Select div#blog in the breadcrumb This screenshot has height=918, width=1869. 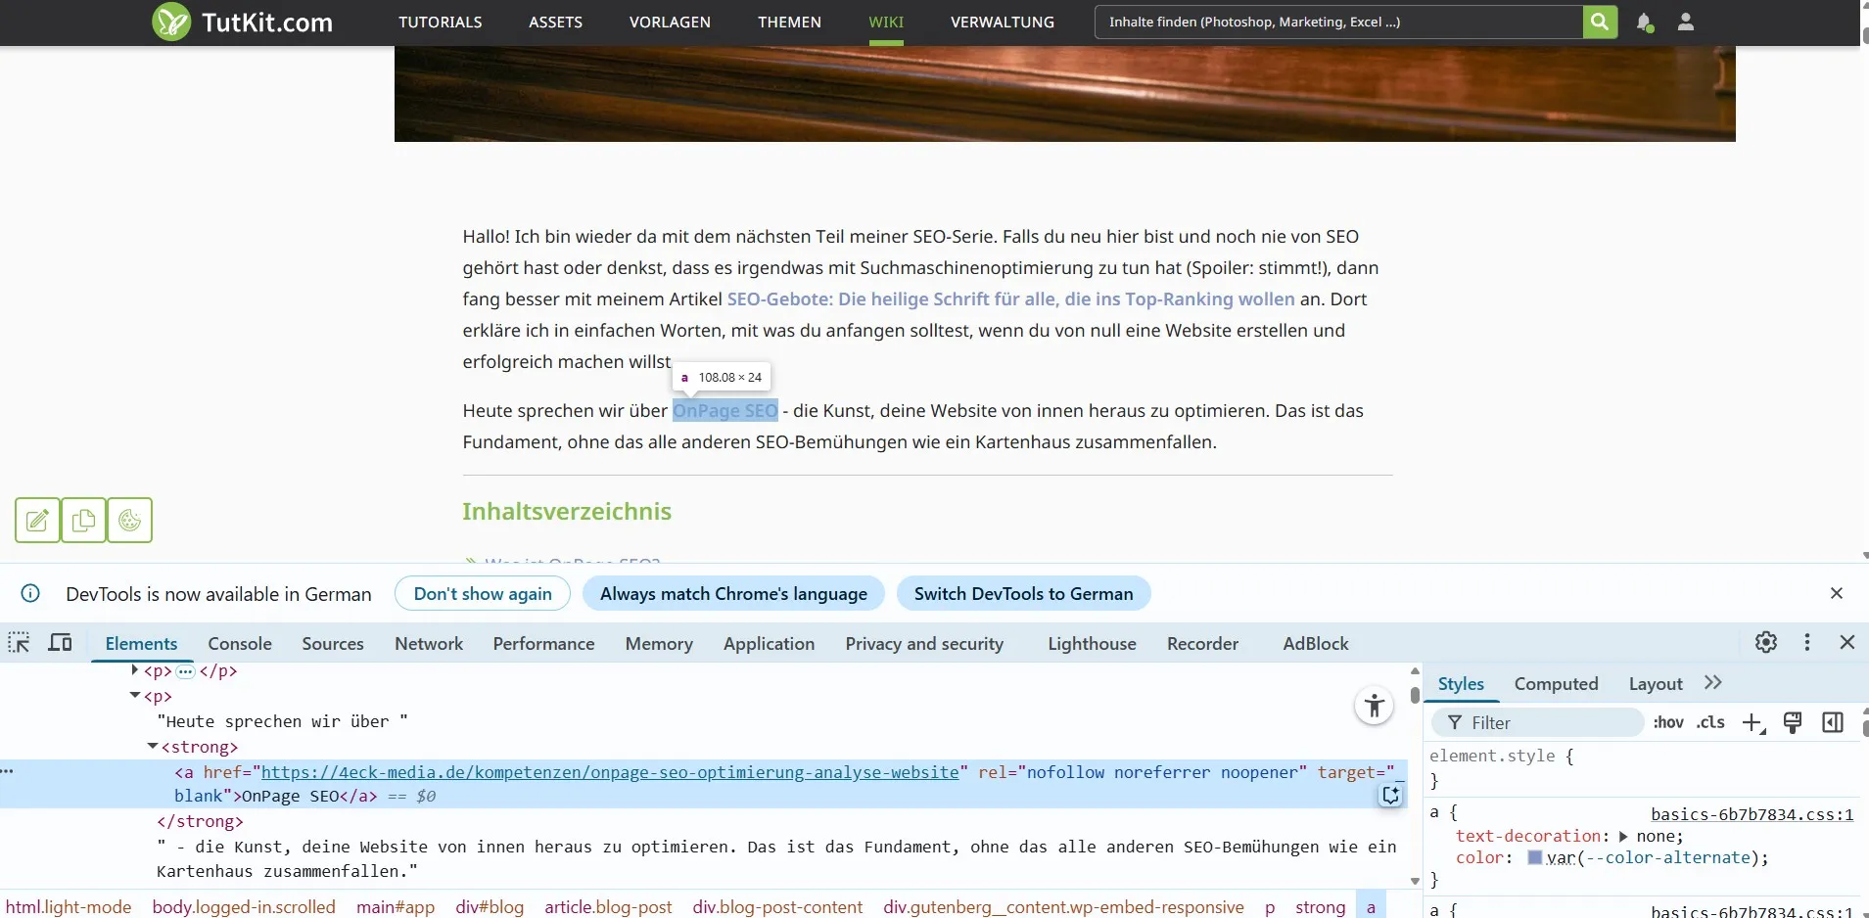490,906
